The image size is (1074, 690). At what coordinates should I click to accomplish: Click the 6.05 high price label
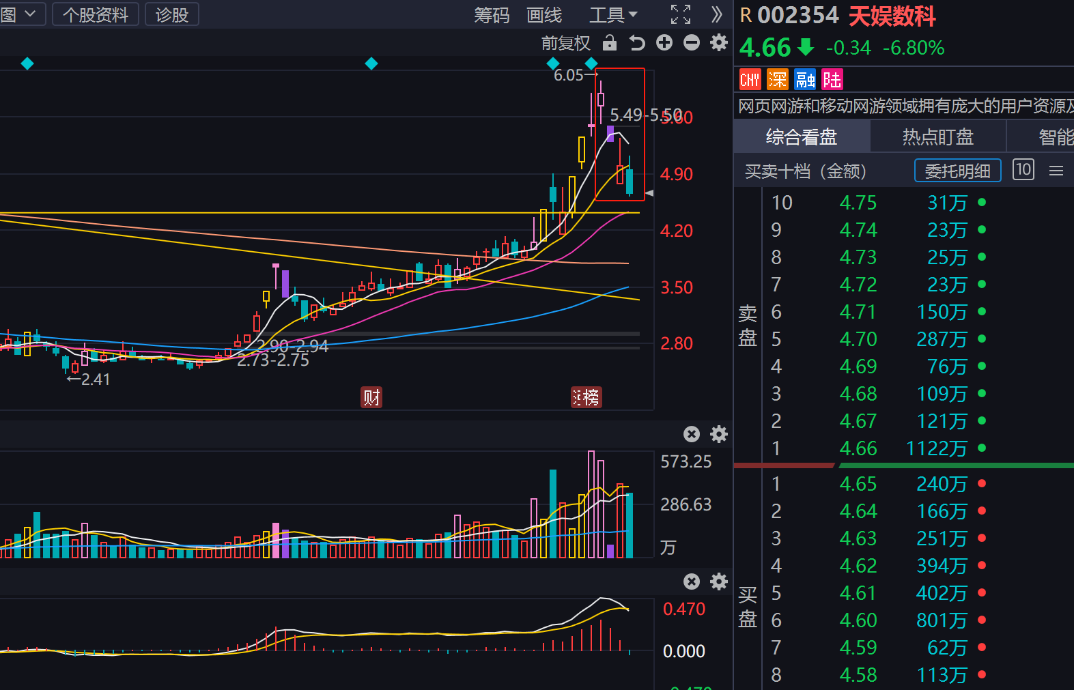(x=569, y=75)
